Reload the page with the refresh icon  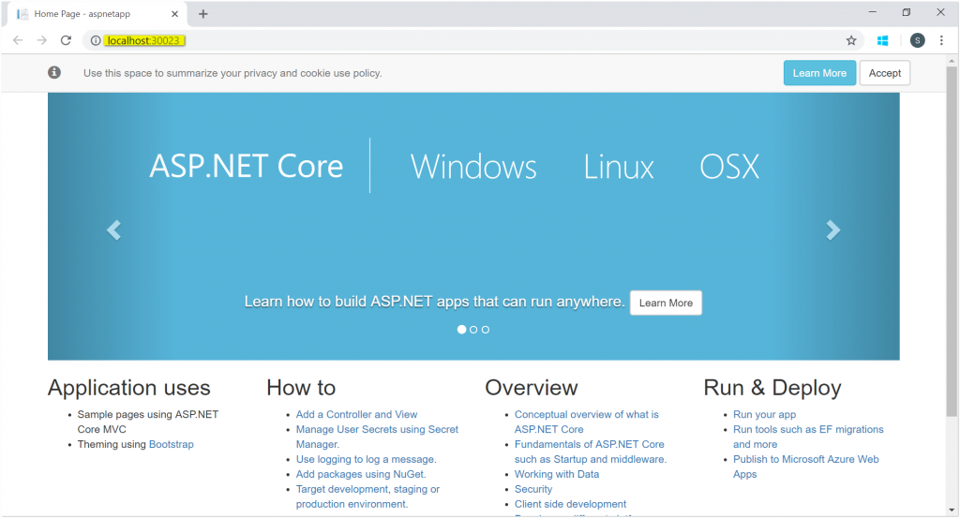click(66, 40)
